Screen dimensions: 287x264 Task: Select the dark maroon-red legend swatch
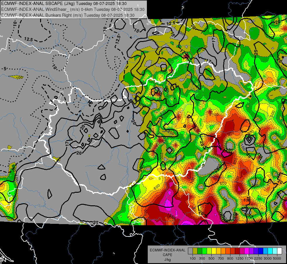237,251
